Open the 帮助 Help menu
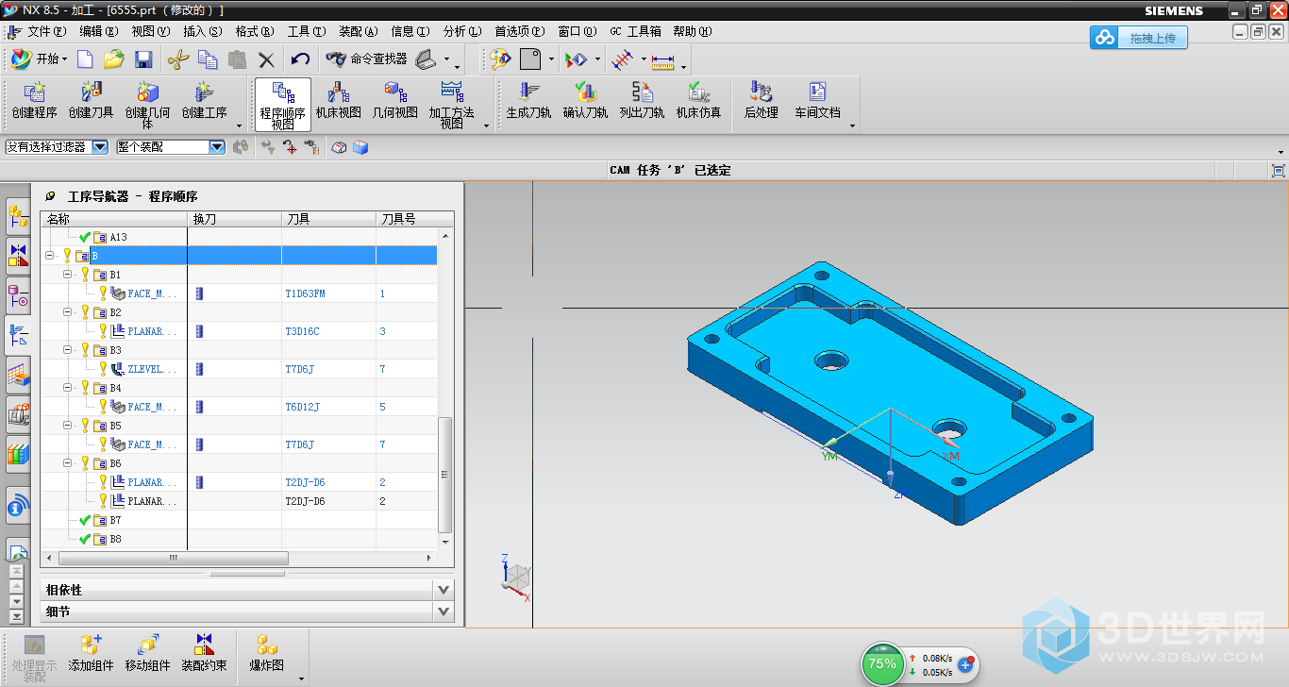Image resolution: width=1289 pixels, height=687 pixels. [x=692, y=31]
